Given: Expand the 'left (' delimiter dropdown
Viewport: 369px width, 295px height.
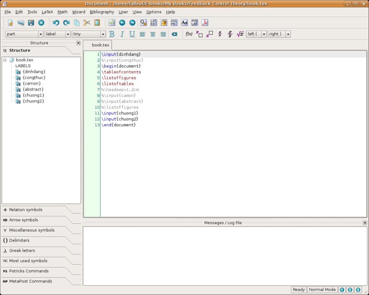Looking at the screenshot, I should (x=264, y=34).
